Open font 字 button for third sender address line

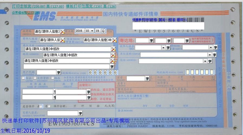pyautogui.click(x=112, y=66)
